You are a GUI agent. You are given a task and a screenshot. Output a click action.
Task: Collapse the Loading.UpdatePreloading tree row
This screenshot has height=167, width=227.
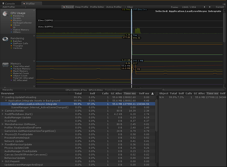click(3, 97)
